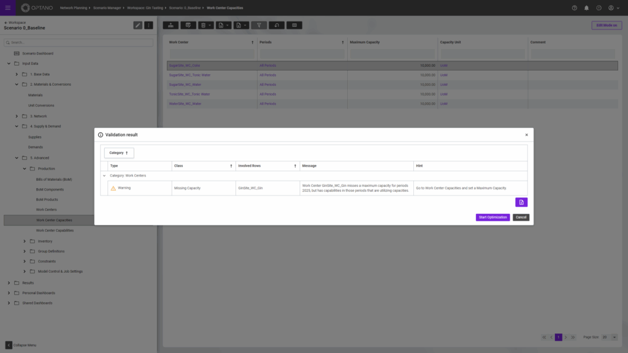Collapse the Production folder

point(25,169)
